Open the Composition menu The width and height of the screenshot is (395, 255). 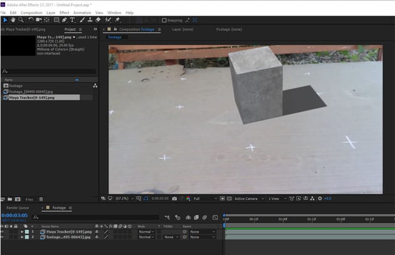[31, 13]
